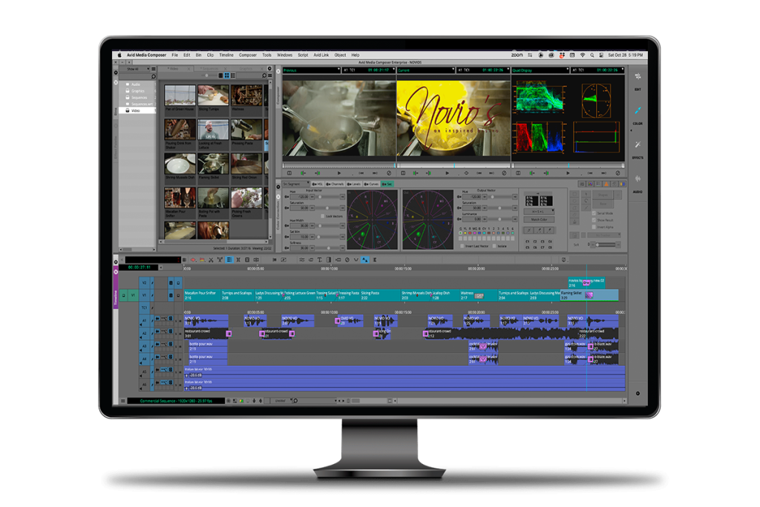
Task: Open the Title tool T icon
Action: tap(319, 260)
